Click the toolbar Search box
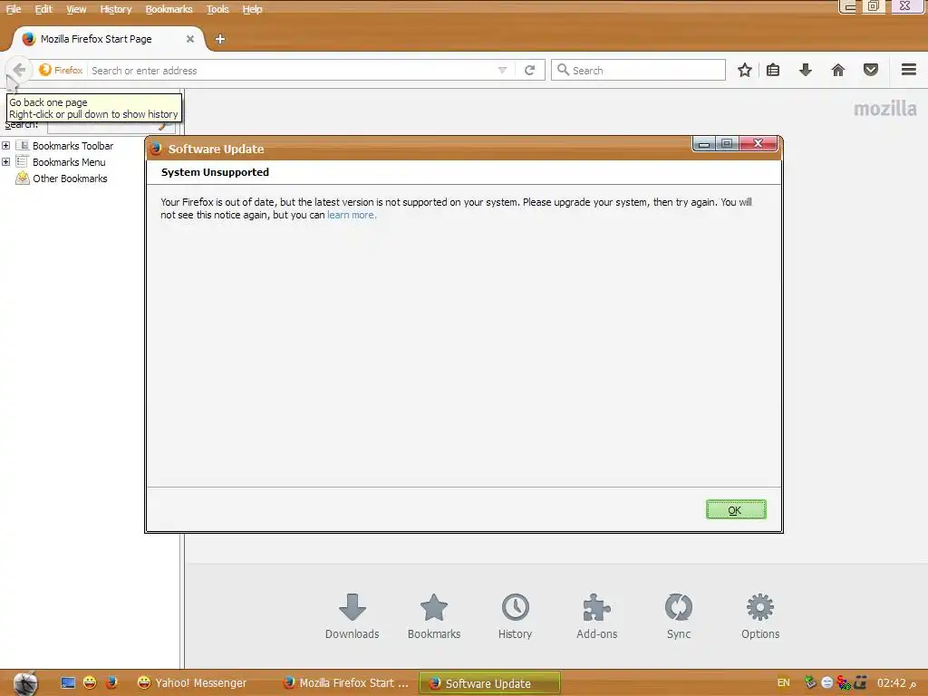Viewport: 928px width, 696px height. pyautogui.click(x=638, y=70)
